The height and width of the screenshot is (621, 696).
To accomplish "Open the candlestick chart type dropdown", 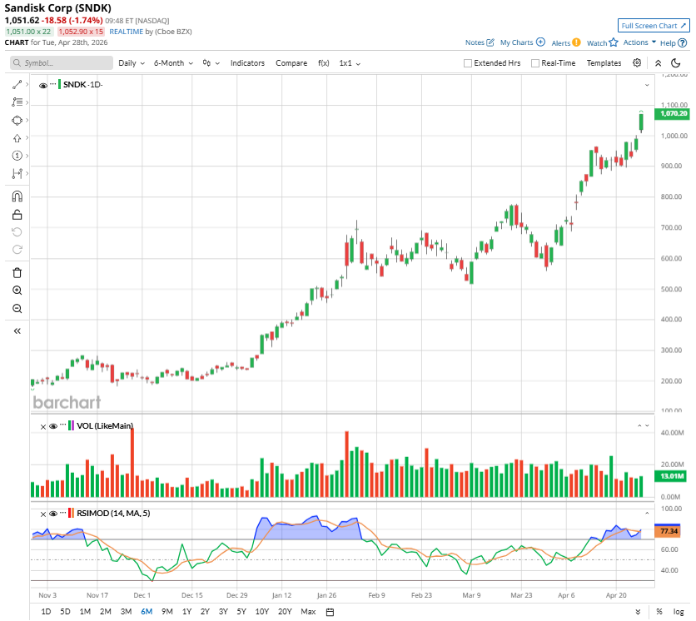I will (211, 63).
